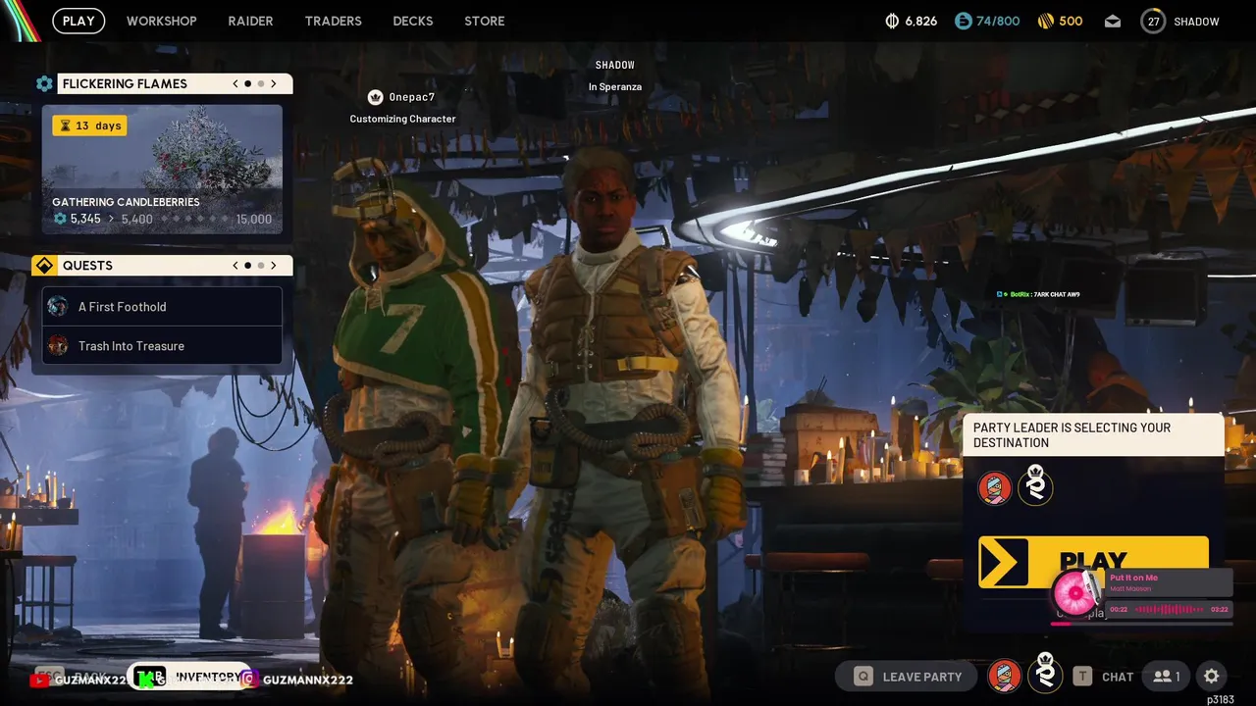Select second page dot in Quests header
The height and width of the screenshot is (706, 1256).
[x=260, y=266]
